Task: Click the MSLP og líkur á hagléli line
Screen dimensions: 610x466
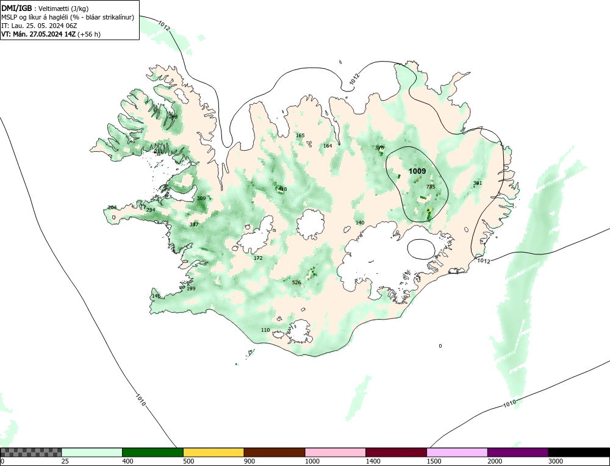Action: [68, 17]
